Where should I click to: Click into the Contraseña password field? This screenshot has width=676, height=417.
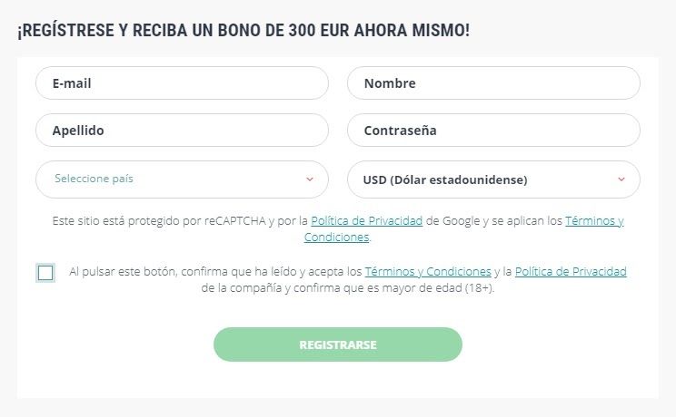click(493, 131)
